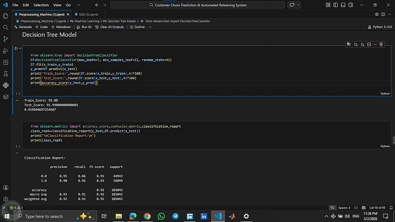Split the current notebook cell
Image resolution: width=395 pixels, height=222 pixels.
pyautogui.click(x=369, y=45)
